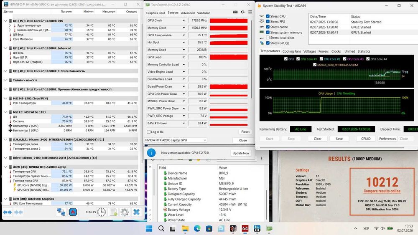Click the 10212 benchmark score
The height and width of the screenshot is (235, 418).
tap(382, 182)
